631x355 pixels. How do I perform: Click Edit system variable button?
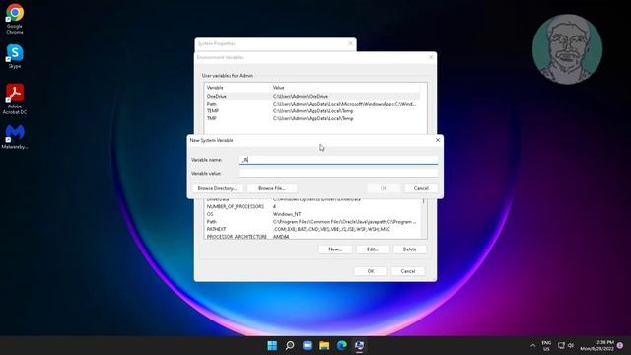[x=373, y=249]
